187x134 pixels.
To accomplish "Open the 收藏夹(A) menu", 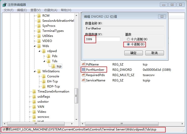I will [x=50, y=10].
